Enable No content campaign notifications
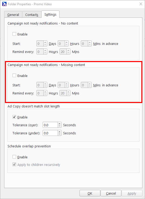 click(x=14, y=34)
